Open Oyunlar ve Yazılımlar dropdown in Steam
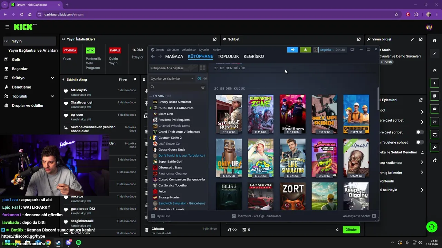Screen dimensions: 442x248 coord(172,79)
